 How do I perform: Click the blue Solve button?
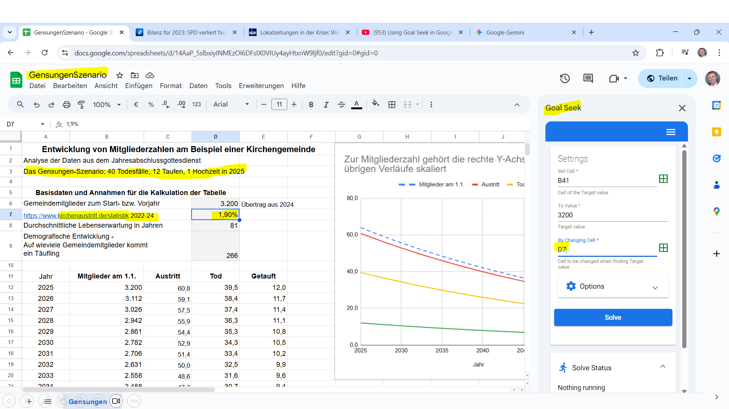(x=613, y=318)
